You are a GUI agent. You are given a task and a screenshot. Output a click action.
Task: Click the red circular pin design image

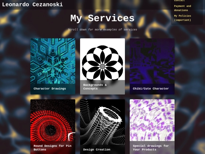point(53,120)
